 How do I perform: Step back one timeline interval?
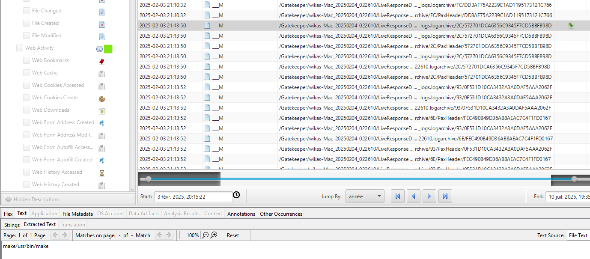[x=413, y=196]
